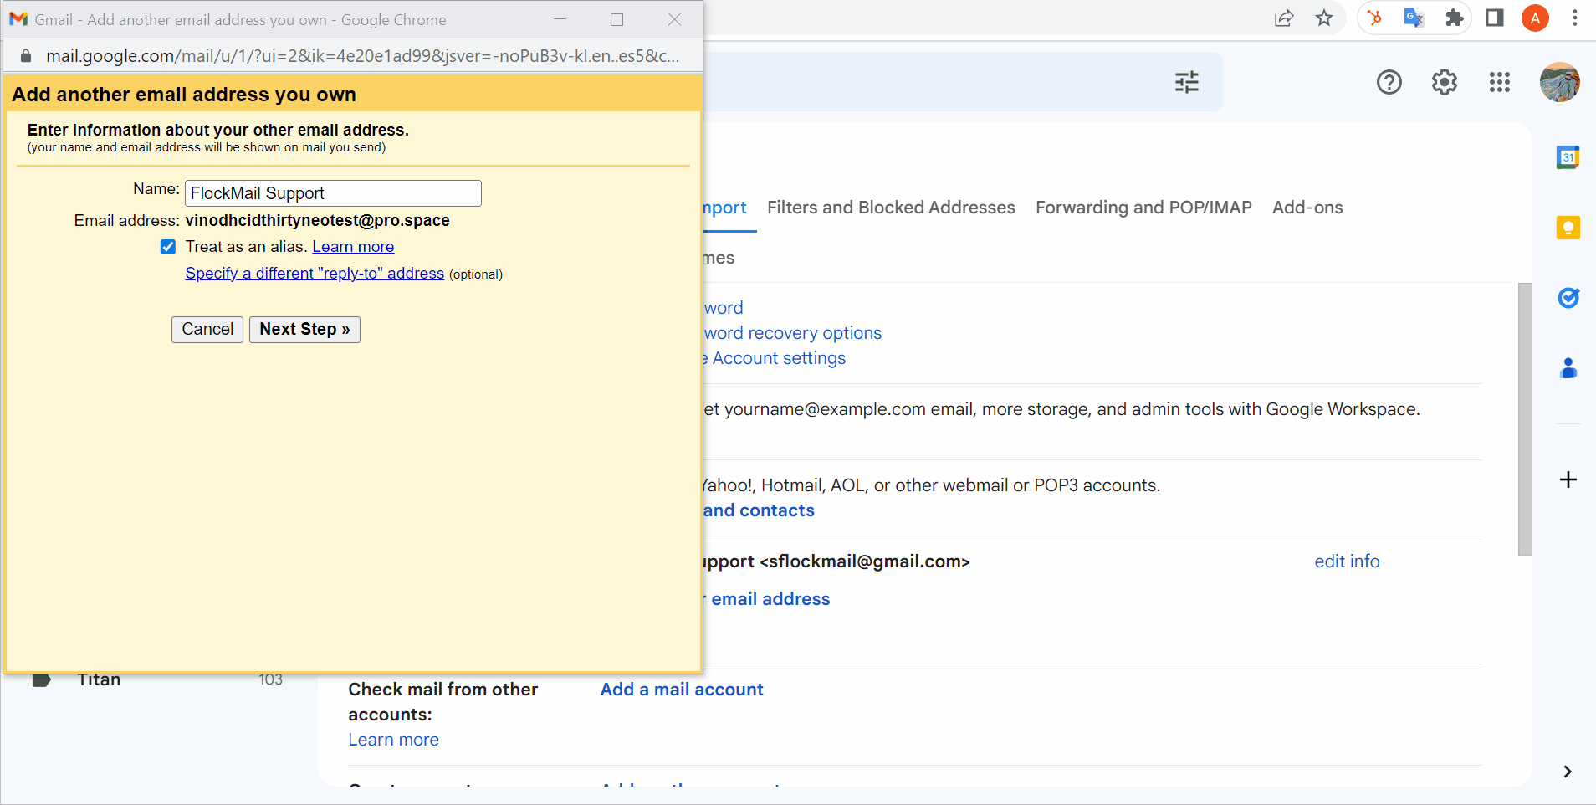Add a new side panel app with plus
The image size is (1596, 805).
(1568, 479)
